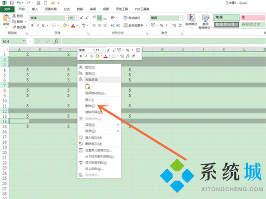The height and width of the screenshot is (199, 266).
Task: Click mini toolbar yellow fill color icon
Action: coord(97,56)
